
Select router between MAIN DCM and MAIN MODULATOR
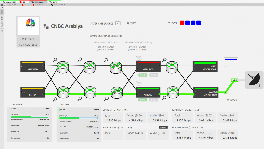point(172,67)
